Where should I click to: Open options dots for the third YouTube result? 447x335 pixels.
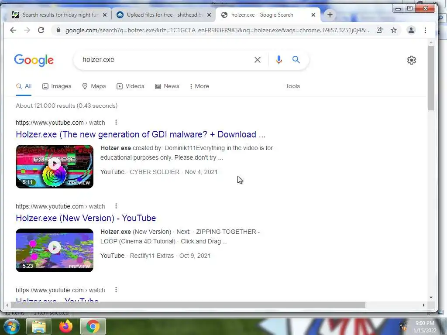116,290
